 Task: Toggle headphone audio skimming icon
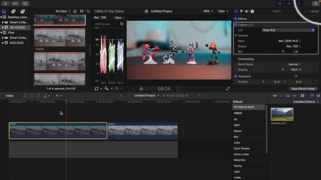288,95
